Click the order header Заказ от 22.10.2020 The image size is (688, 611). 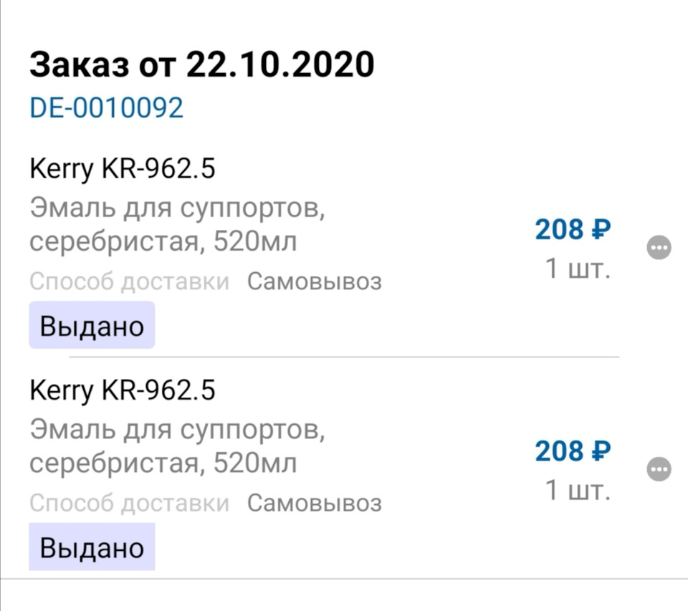pos(201,64)
